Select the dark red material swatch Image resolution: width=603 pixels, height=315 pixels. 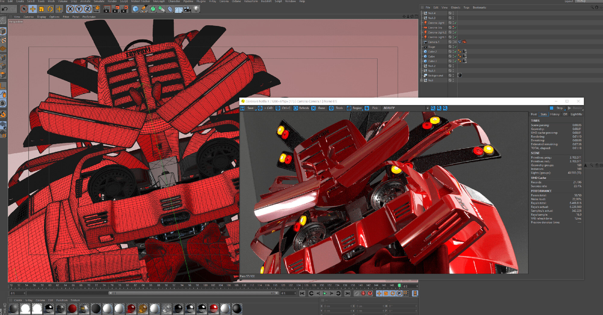(72, 309)
